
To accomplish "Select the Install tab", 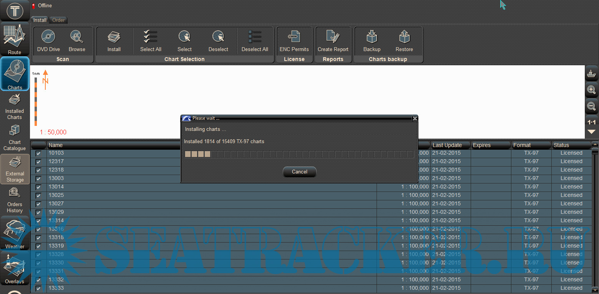I will [40, 20].
